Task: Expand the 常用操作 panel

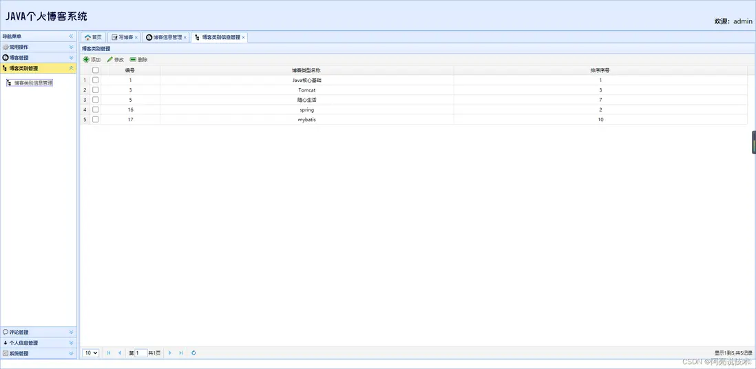Action: click(71, 48)
